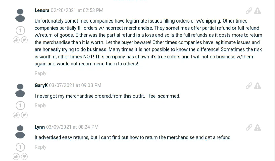Report Lynn's comment with warning icon

[x=258, y=127]
